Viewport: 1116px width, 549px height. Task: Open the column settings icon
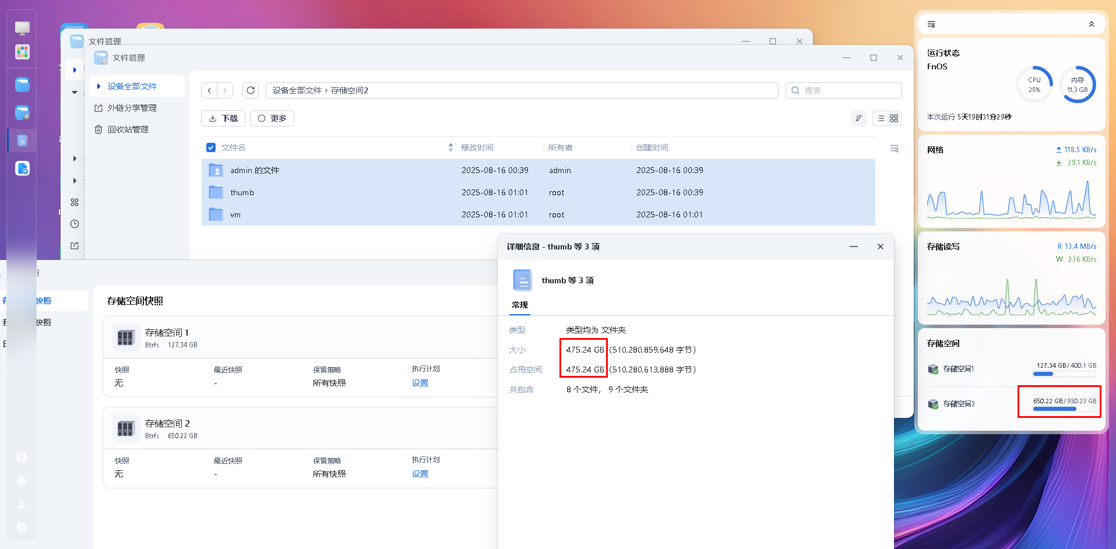[x=895, y=149]
